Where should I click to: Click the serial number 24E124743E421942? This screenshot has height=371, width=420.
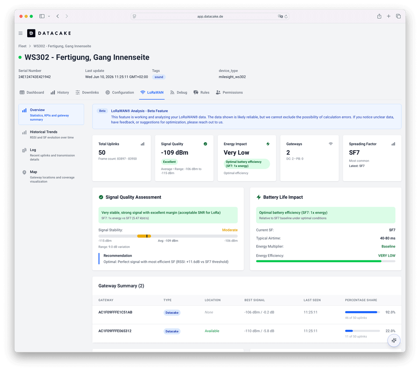(35, 77)
